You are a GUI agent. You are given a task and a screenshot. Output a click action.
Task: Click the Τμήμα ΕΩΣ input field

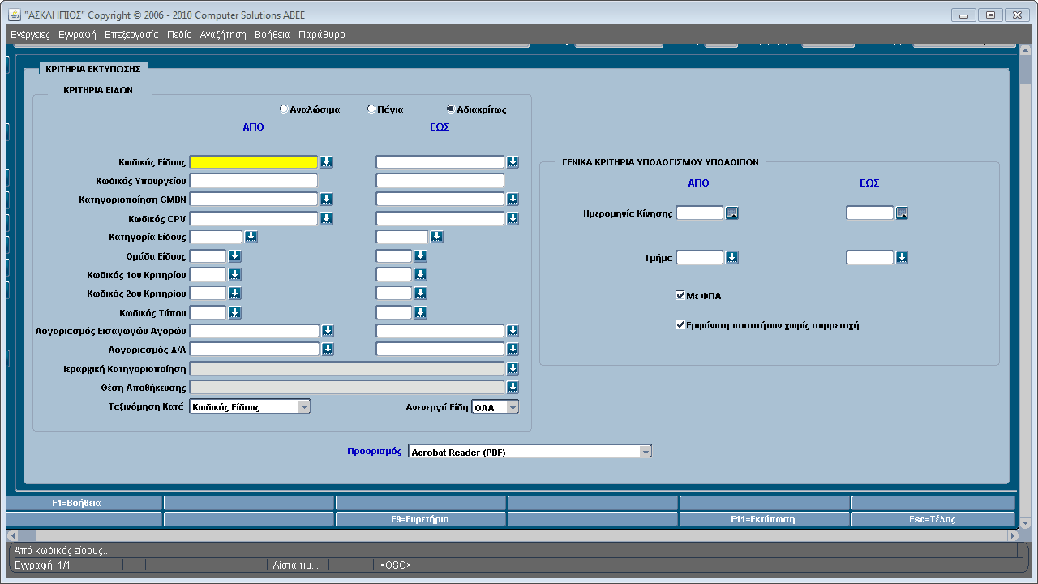(x=870, y=257)
